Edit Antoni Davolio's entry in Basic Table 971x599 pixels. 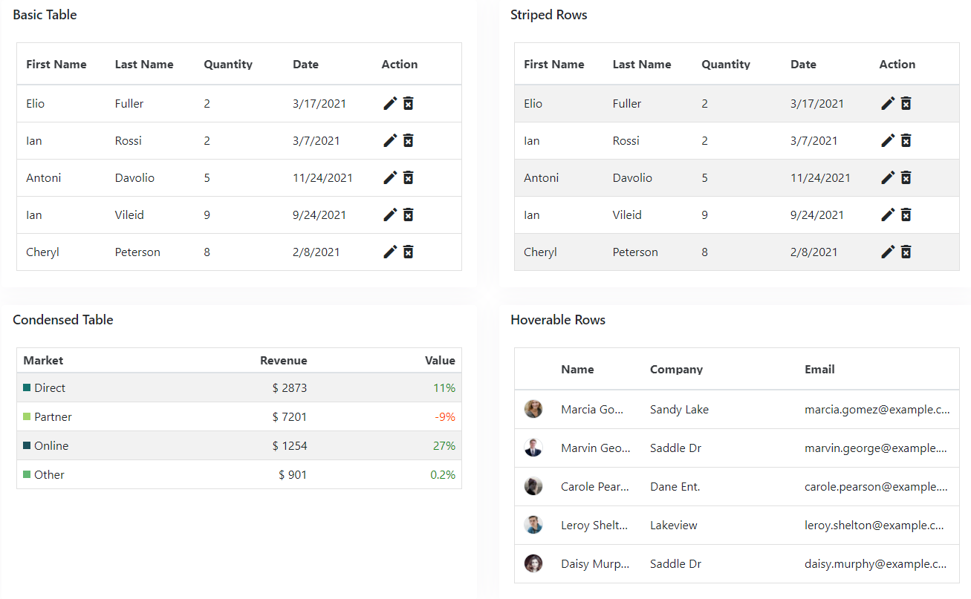click(x=390, y=177)
